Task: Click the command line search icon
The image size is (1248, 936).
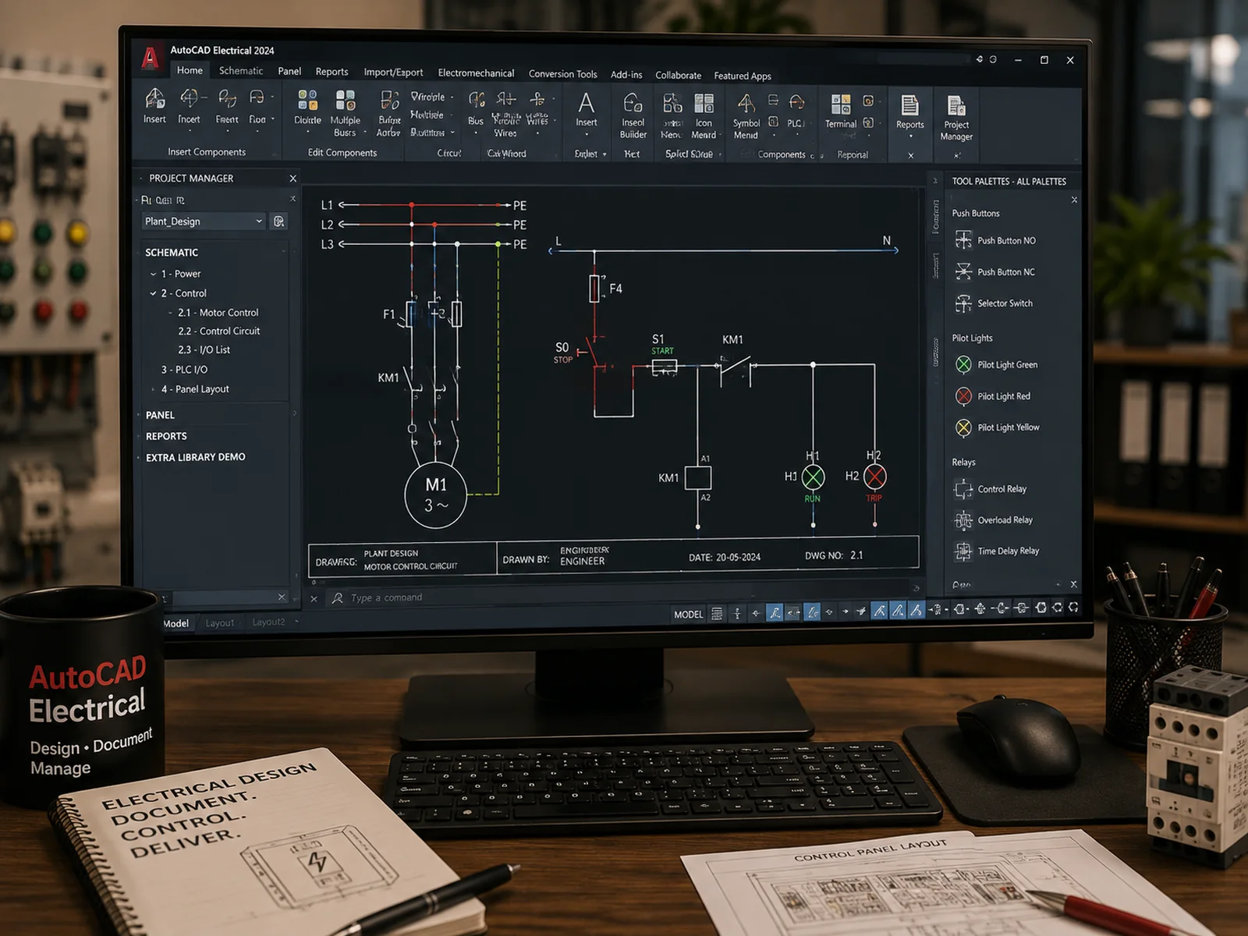Action: (x=338, y=598)
